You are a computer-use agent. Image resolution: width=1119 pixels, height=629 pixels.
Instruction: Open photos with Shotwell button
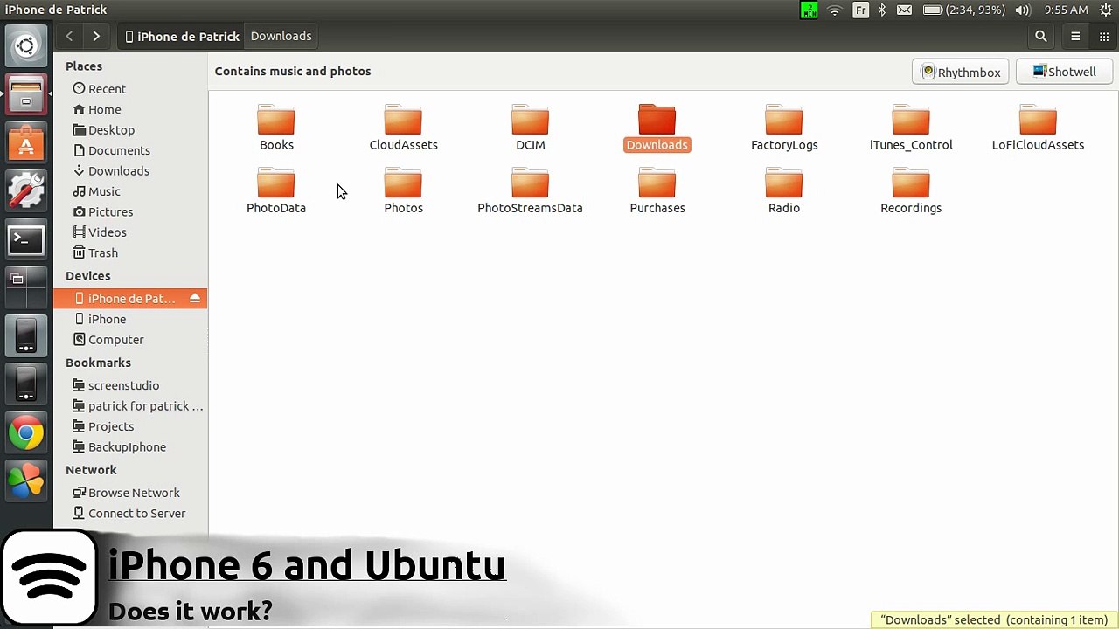click(x=1064, y=72)
